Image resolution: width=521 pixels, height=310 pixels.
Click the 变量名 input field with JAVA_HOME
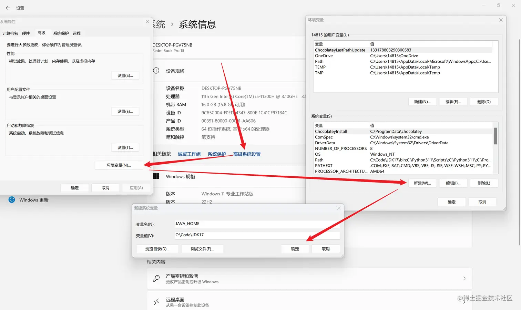(x=257, y=224)
